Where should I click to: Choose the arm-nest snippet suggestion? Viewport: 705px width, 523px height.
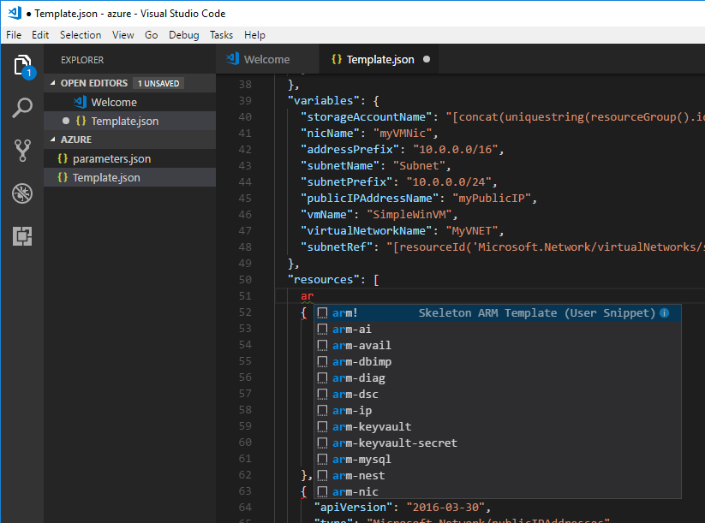click(x=498, y=475)
